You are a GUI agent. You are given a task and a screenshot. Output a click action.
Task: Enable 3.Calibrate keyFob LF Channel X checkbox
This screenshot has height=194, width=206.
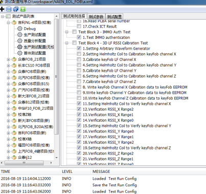[x=79, y=59]
